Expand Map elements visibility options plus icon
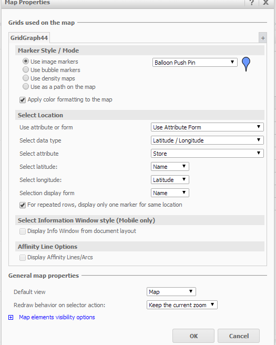 click(11, 317)
